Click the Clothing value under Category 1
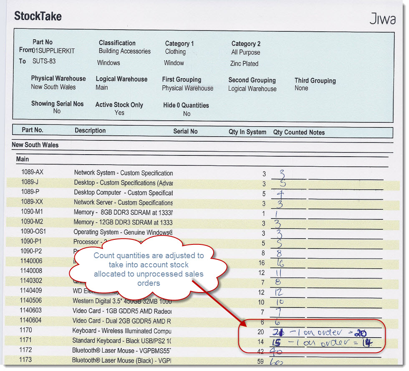Image resolution: width=409 pixels, height=371 pixels. click(x=175, y=52)
